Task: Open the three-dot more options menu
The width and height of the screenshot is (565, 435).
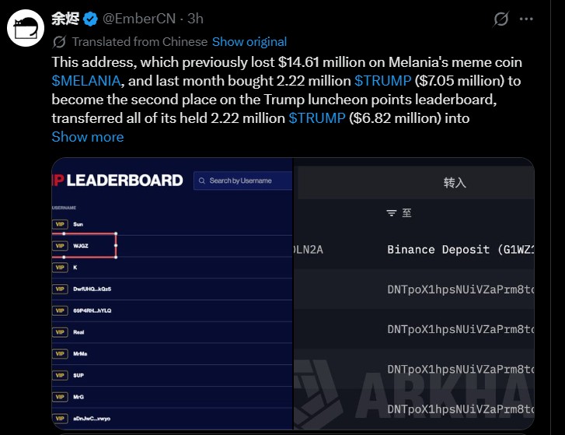Action: (526, 19)
